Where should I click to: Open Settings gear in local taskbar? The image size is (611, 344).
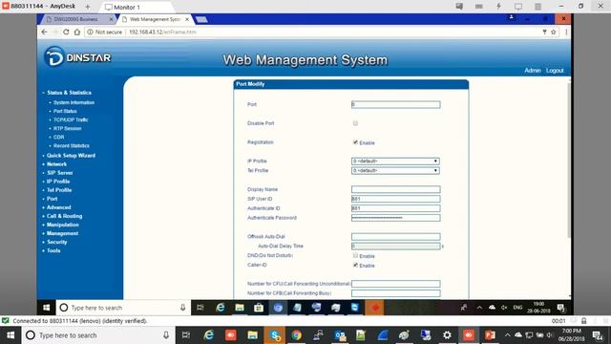[447, 335]
